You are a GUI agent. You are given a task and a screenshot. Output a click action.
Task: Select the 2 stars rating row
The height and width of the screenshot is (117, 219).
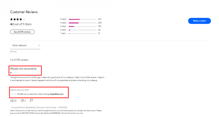coord(82,30)
